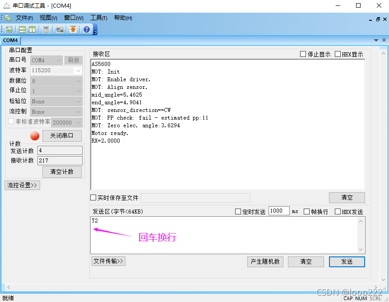Viewport: 389px width, 302px height.
Task: Enable the 非标准波特率 checkbox
Action: click(11, 121)
